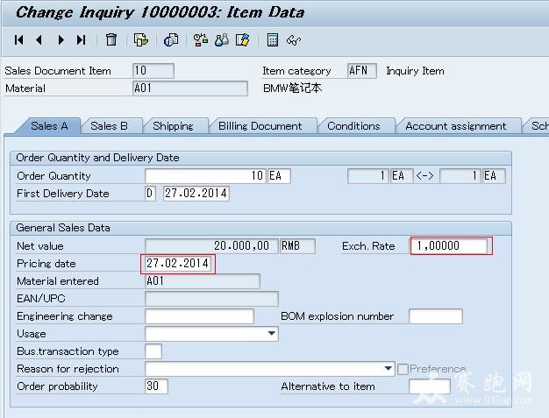The width and height of the screenshot is (549, 418).
Task: Click the Material entered A01 field
Action: [203, 281]
